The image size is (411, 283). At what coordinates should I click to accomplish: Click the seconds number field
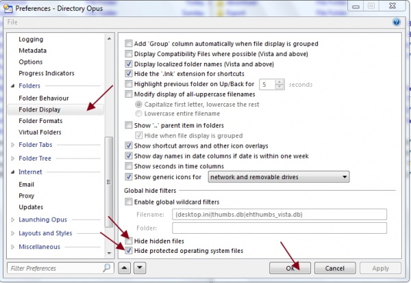tap(267, 85)
